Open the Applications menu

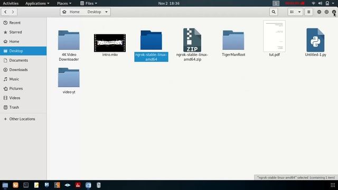37,3
